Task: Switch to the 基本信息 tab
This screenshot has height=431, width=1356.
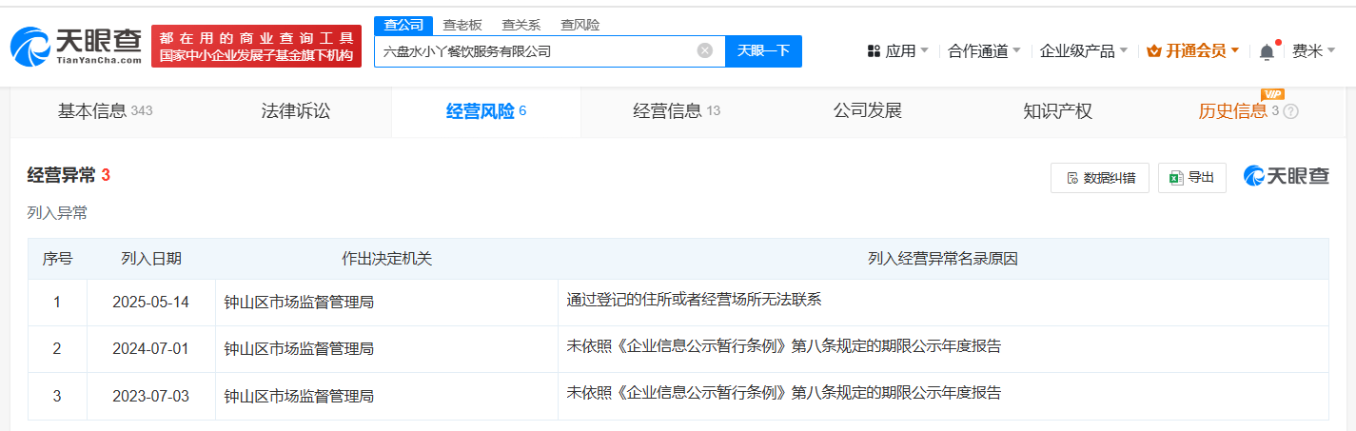Action: click(x=105, y=111)
